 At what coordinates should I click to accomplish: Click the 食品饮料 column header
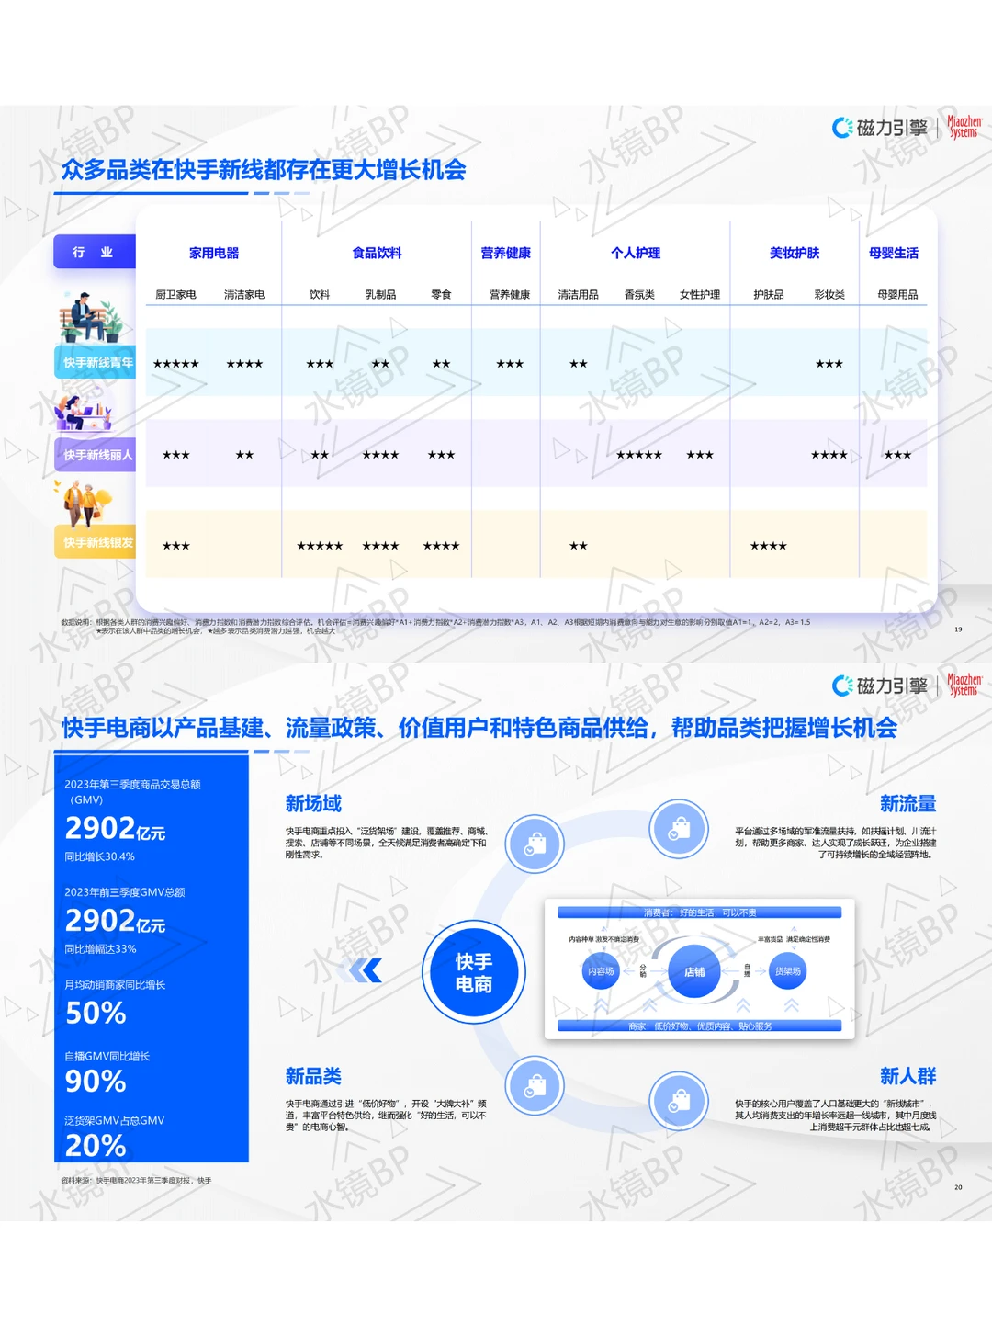pos(377,253)
